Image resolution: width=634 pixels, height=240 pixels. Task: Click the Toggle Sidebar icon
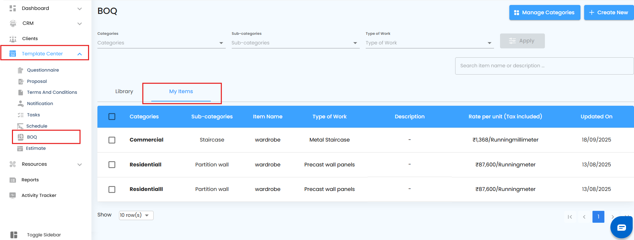(14, 235)
